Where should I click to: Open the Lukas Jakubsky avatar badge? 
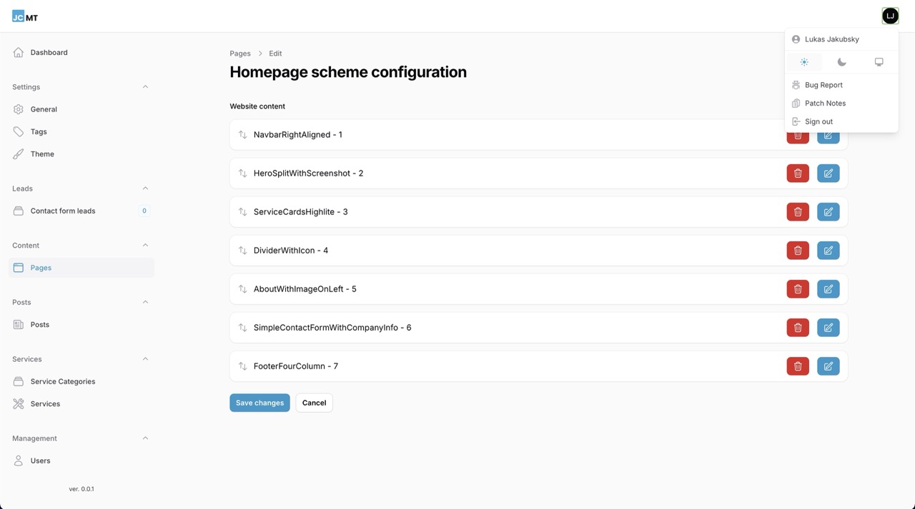click(889, 15)
